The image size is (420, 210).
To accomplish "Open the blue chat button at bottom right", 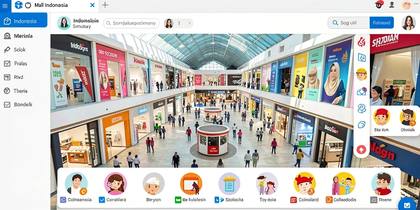I will click(407, 205).
